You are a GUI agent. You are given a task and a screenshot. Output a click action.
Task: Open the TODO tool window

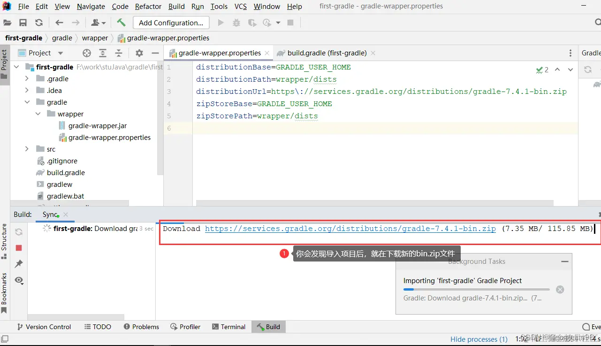[x=98, y=327]
